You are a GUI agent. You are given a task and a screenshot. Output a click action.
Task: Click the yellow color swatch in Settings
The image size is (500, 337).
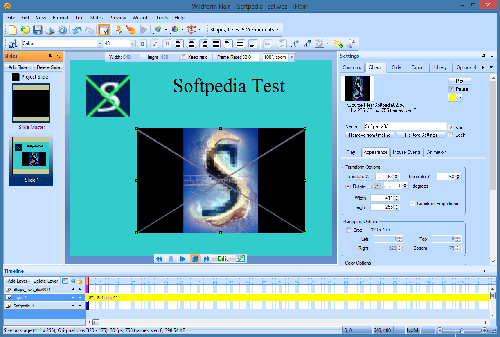pos(453,98)
